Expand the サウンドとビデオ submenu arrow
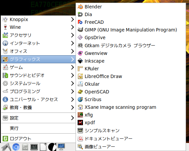 click(72, 75)
